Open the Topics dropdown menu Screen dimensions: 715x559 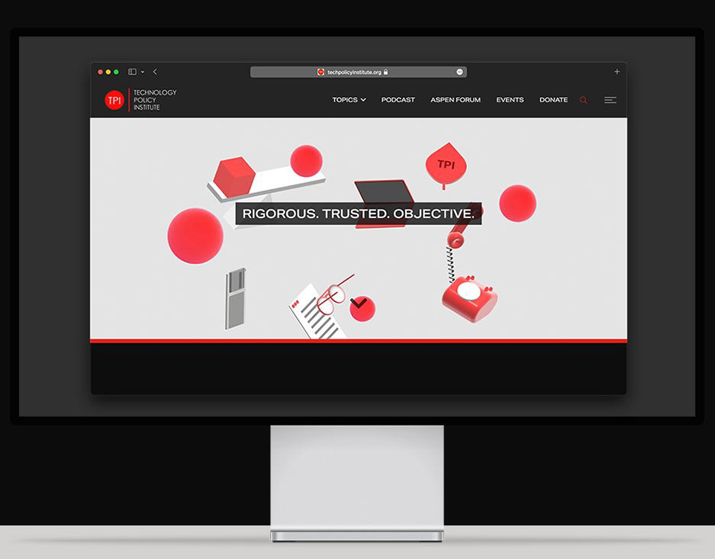tap(349, 100)
